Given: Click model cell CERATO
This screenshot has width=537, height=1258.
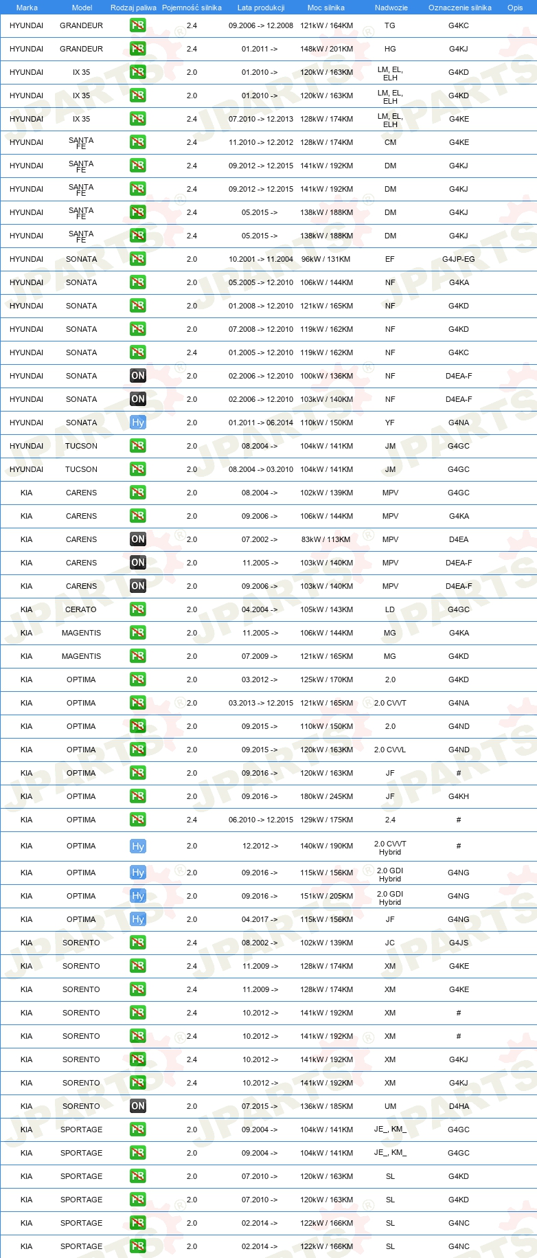Looking at the screenshot, I should click(81, 609).
